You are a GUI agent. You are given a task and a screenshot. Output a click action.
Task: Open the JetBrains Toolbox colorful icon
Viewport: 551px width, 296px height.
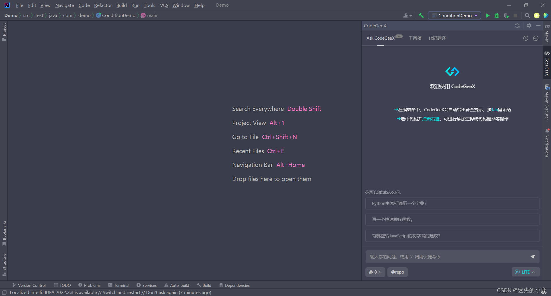coord(546,16)
